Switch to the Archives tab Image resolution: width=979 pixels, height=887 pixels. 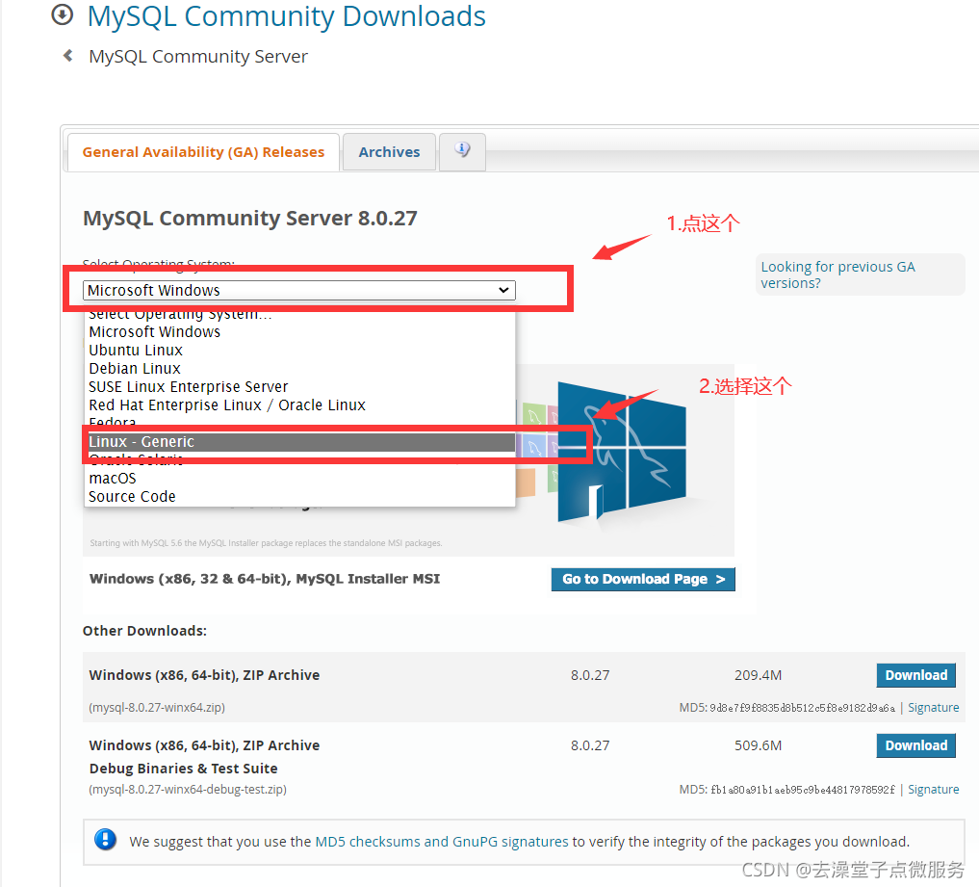pyautogui.click(x=389, y=152)
